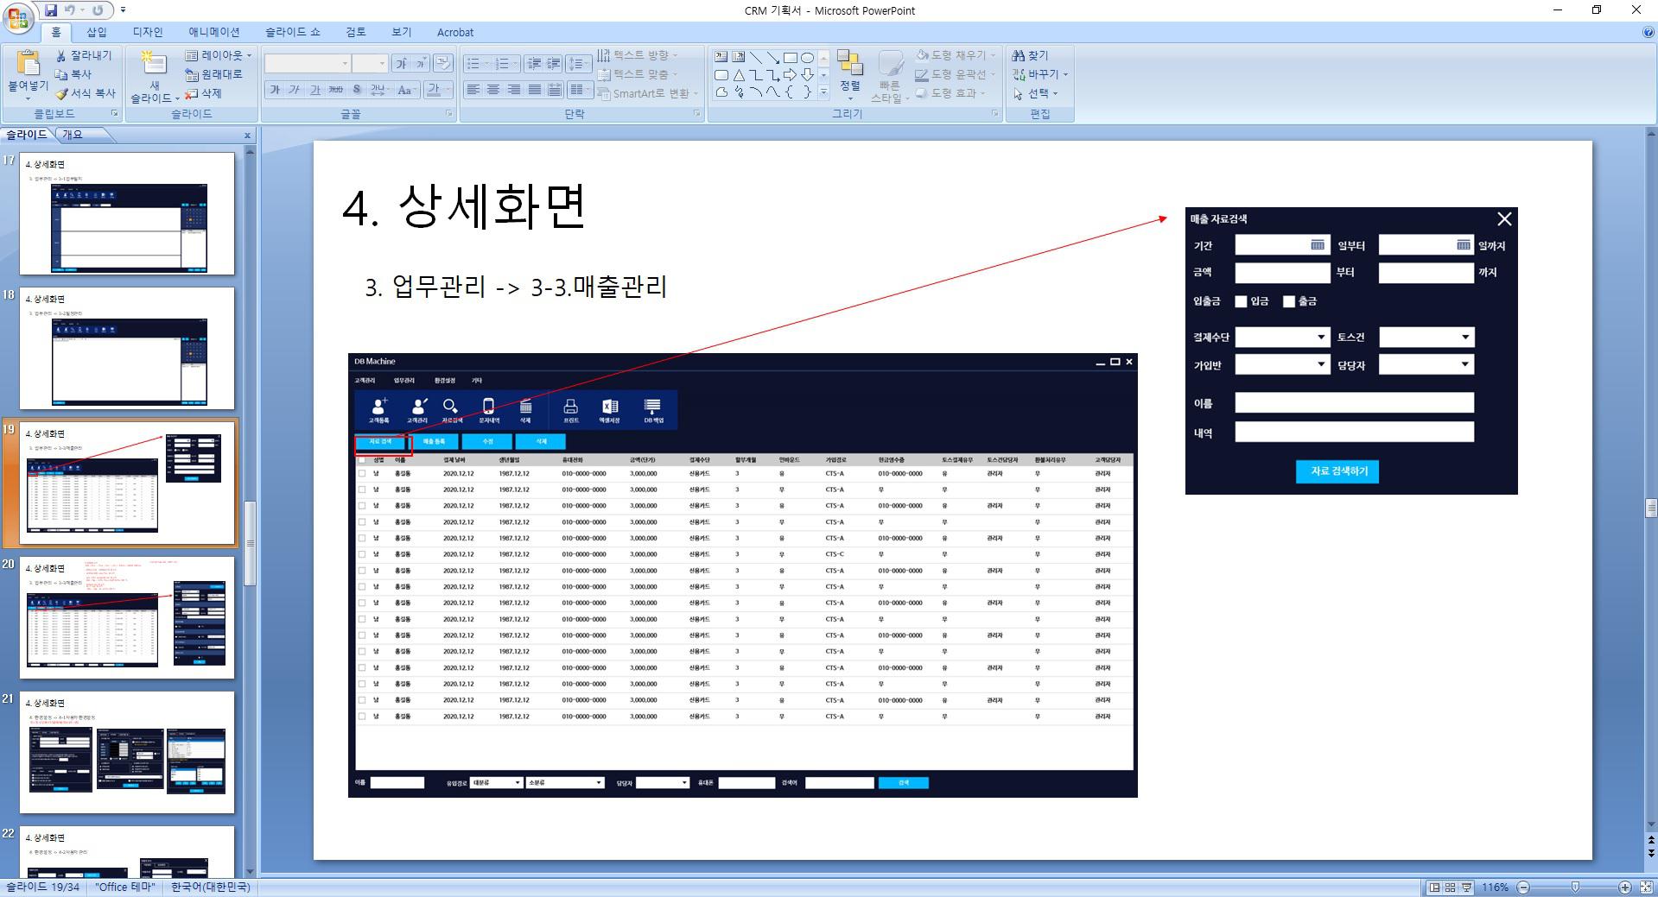Toggle slide show view from status bar
1658x897 pixels.
tap(1466, 888)
